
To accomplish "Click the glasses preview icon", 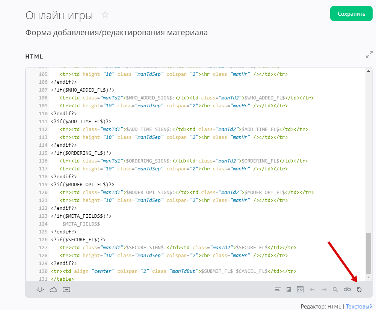I will point(347,289).
